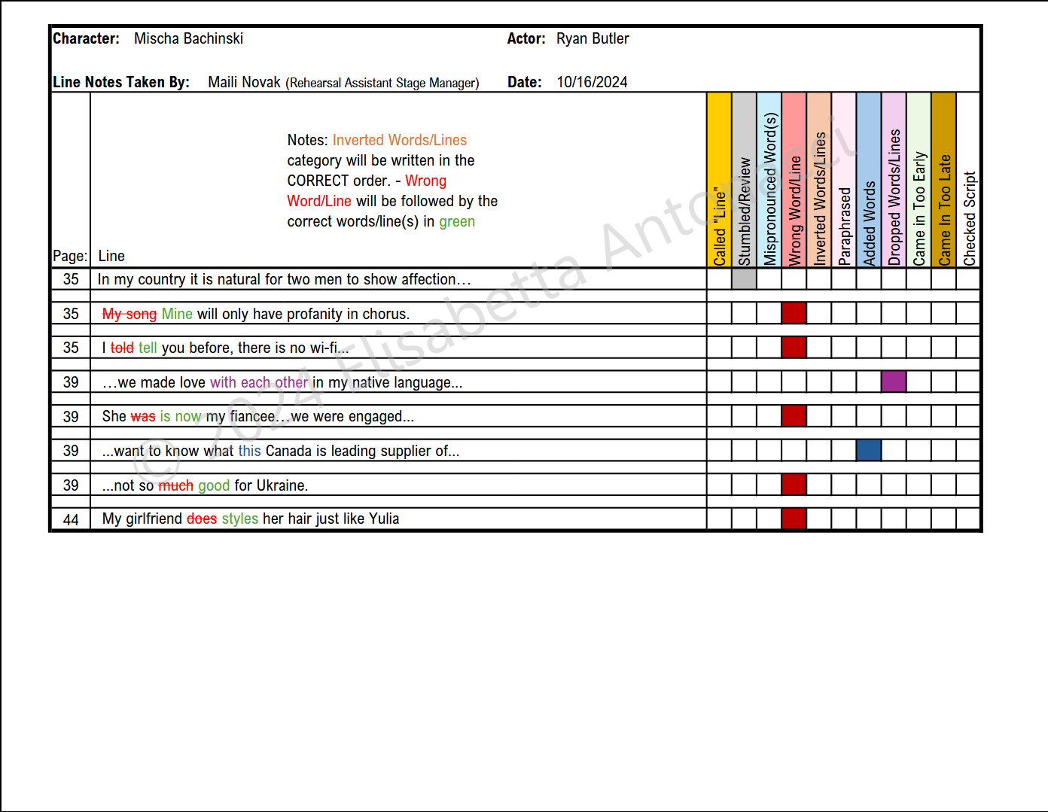This screenshot has height=812, width=1048.
Task: Click the Checked Script column header
Action: point(968,180)
